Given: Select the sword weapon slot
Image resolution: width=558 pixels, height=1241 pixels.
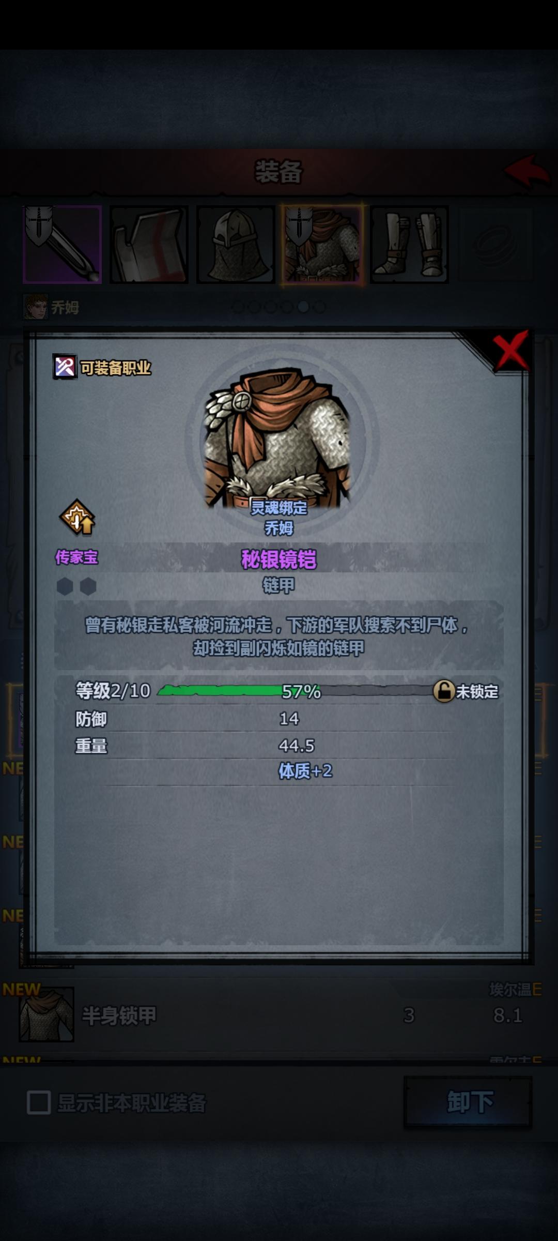Looking at the screenshot, I should pyautogui.click(x=62, y=244).
